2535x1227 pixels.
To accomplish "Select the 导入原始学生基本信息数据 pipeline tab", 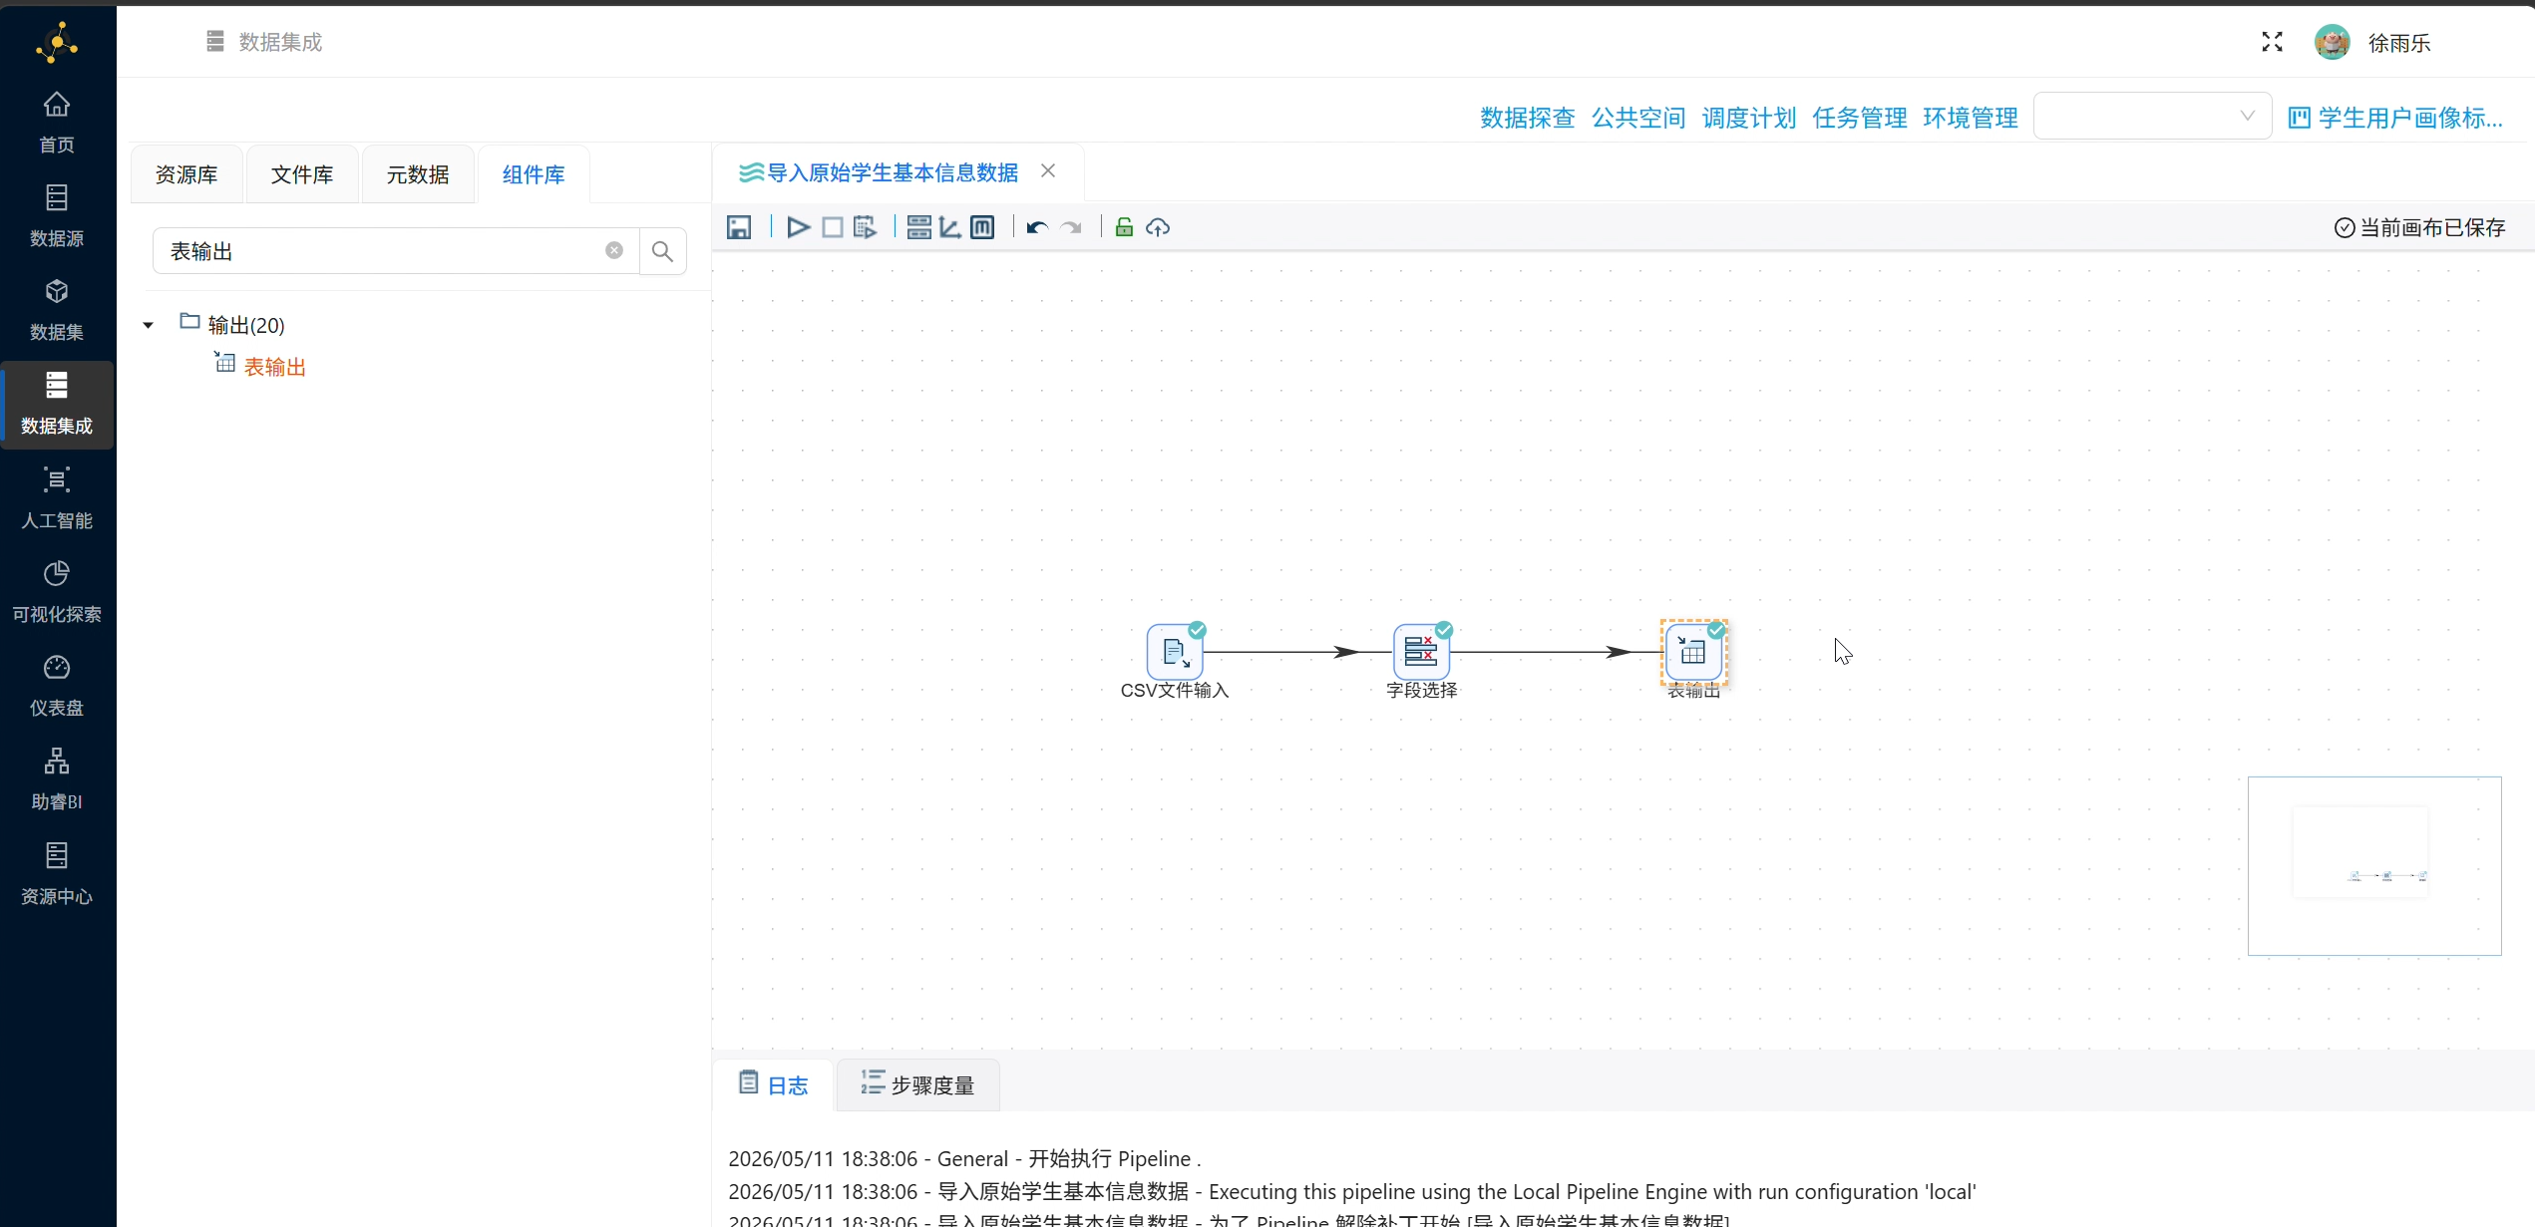I will pos(892,172).
